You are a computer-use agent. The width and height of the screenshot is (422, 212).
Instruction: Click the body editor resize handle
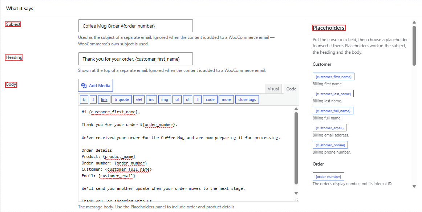297,199
